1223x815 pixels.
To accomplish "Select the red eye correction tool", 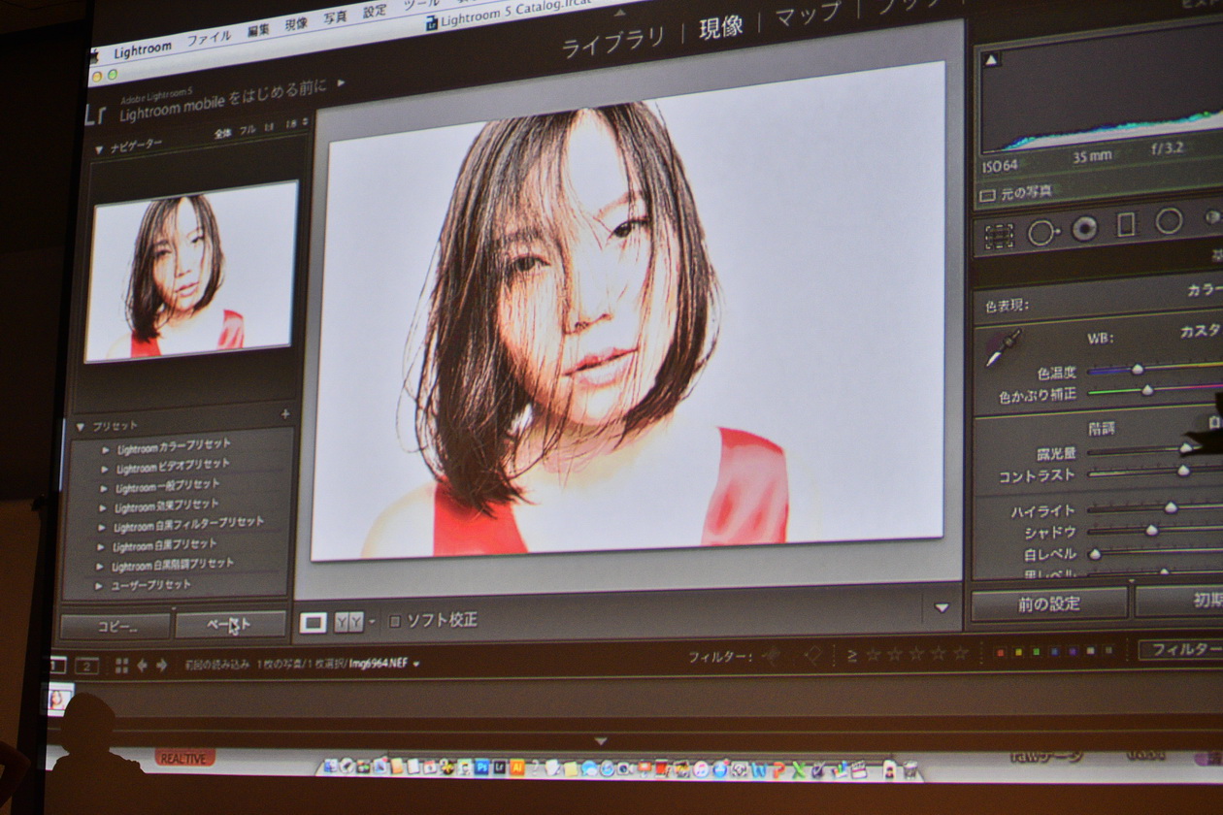I will (1084, 228).
